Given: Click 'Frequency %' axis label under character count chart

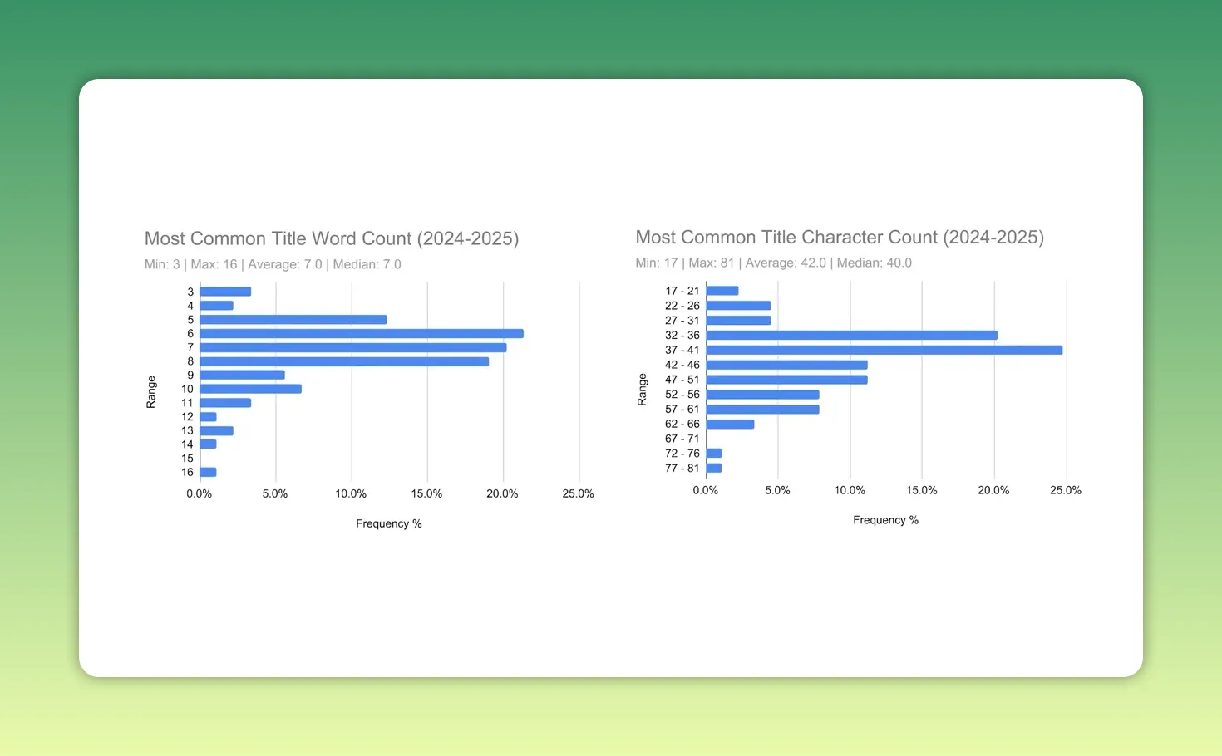Looking at the screenshot, I should coord(885,520).
